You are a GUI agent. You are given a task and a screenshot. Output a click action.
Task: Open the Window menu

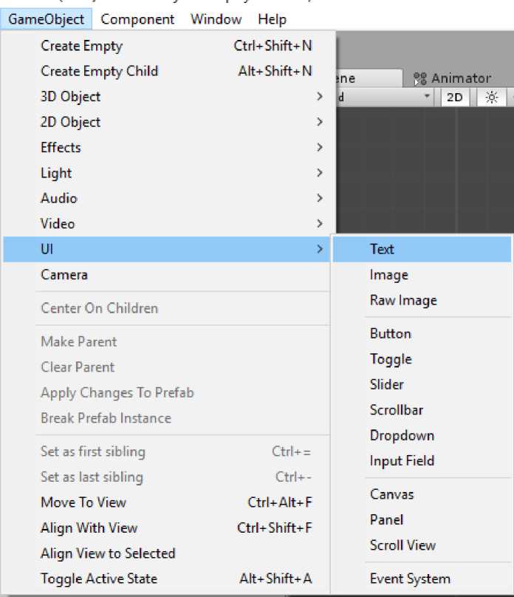tap(216, 19)
